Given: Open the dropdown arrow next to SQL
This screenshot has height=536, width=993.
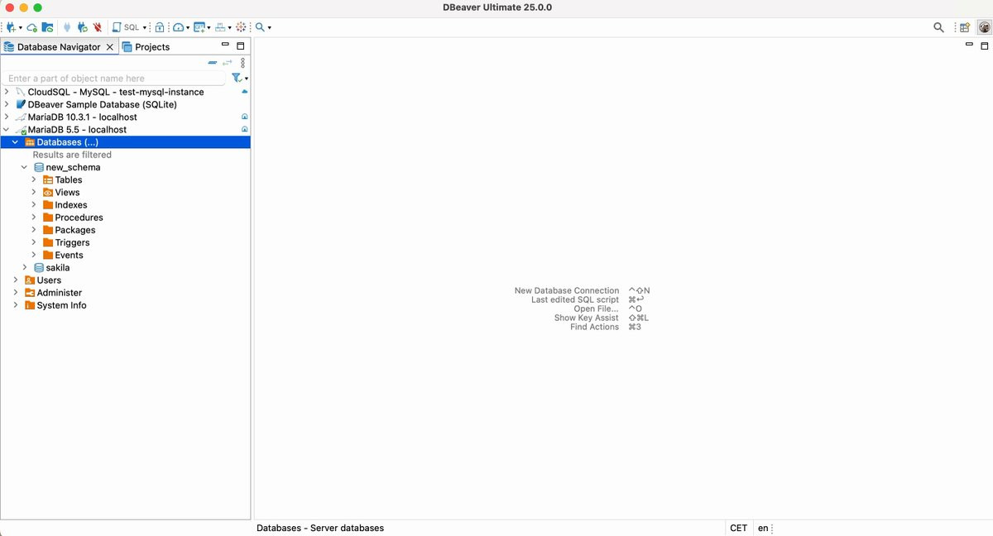Looking at the screenshot, I should [145, 28].
